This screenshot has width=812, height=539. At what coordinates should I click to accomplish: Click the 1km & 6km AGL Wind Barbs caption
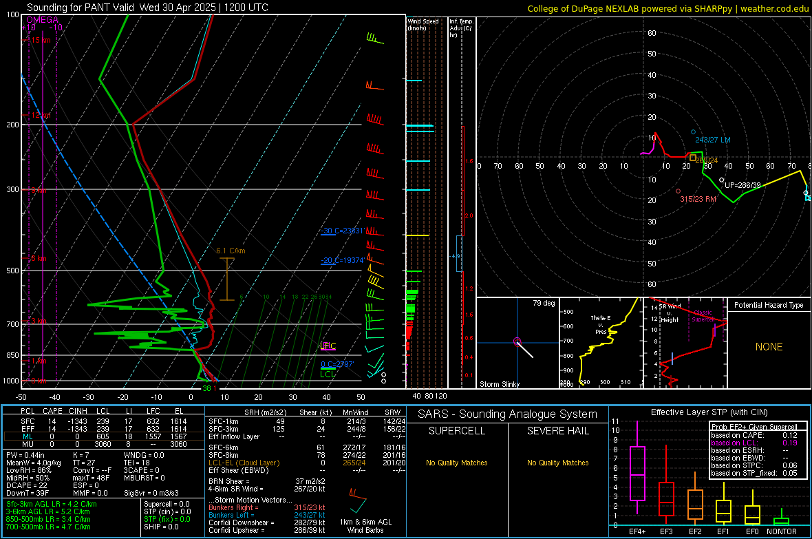tap(365, 526)
